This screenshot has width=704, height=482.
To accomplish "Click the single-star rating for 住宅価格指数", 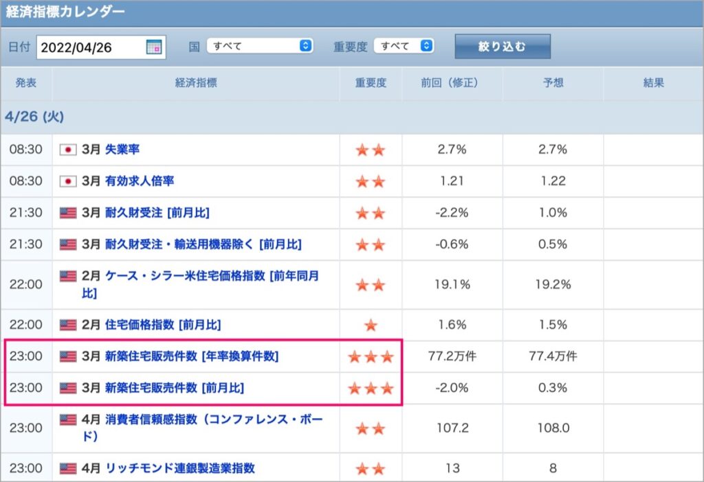I will (371, 325).
